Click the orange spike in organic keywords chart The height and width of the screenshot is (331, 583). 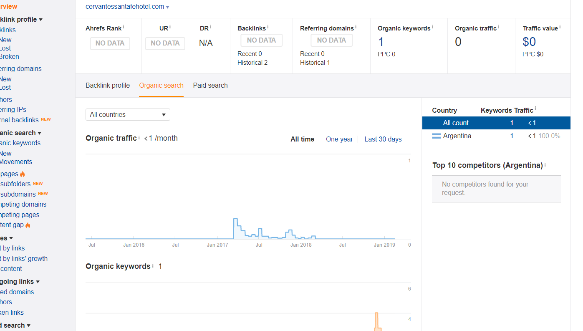[377, 321]
